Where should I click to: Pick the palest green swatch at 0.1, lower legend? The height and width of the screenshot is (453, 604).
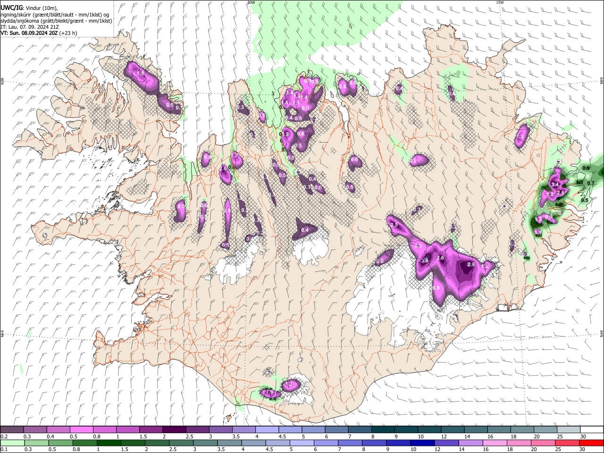pos(12,443)
